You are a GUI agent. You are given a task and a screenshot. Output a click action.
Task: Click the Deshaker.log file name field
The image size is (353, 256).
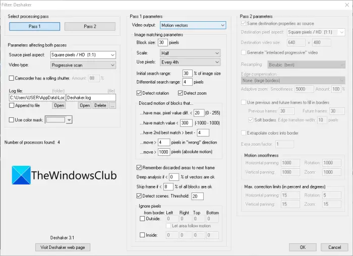click(x=91, y=98)
